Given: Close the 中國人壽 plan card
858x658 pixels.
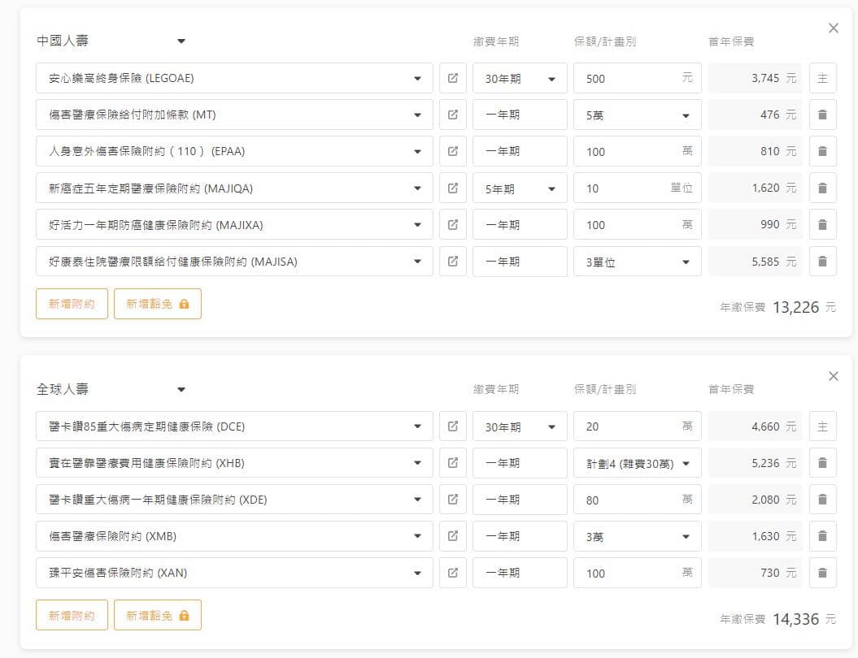Looking at the screenshot, I should pos(833,28).
